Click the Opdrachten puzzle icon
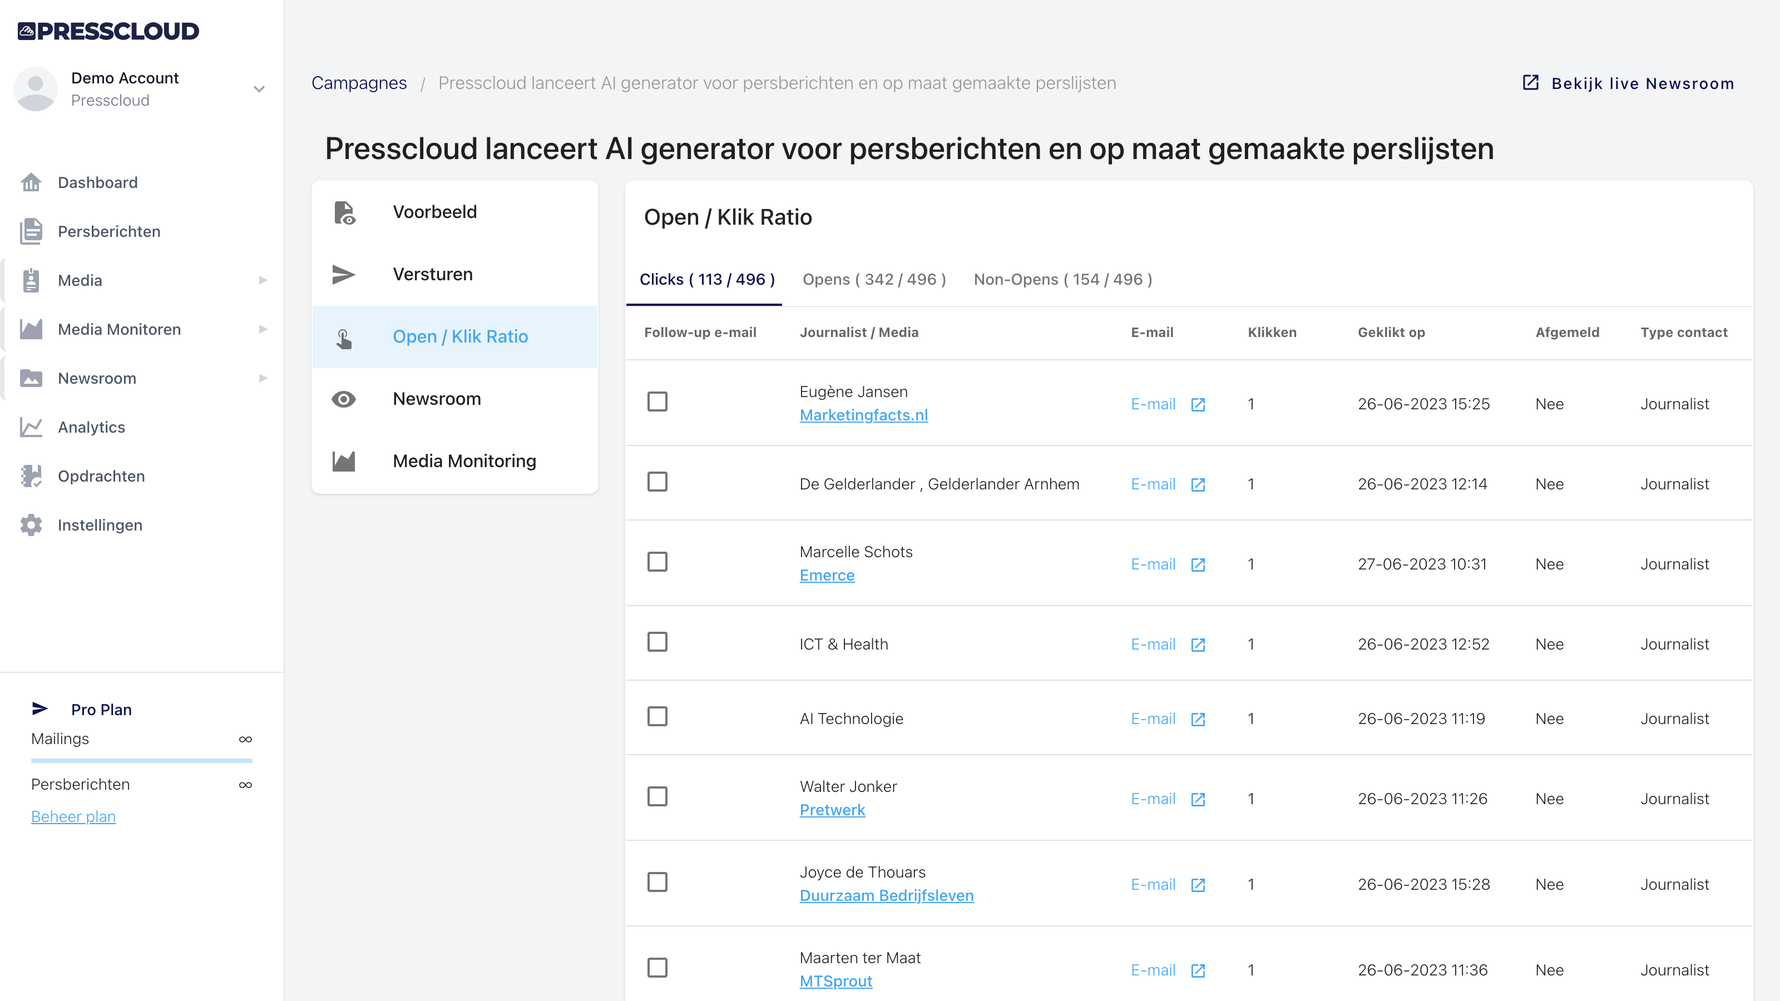Screen dimensions: 1780x1001 pyautogui.click(x=31, y=476)
